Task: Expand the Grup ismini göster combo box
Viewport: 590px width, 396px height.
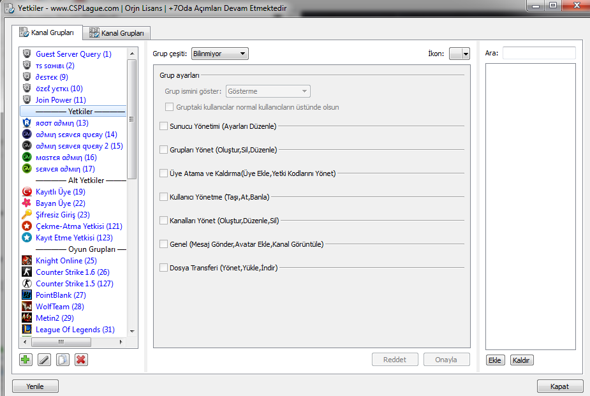Action: pos(268,91)
